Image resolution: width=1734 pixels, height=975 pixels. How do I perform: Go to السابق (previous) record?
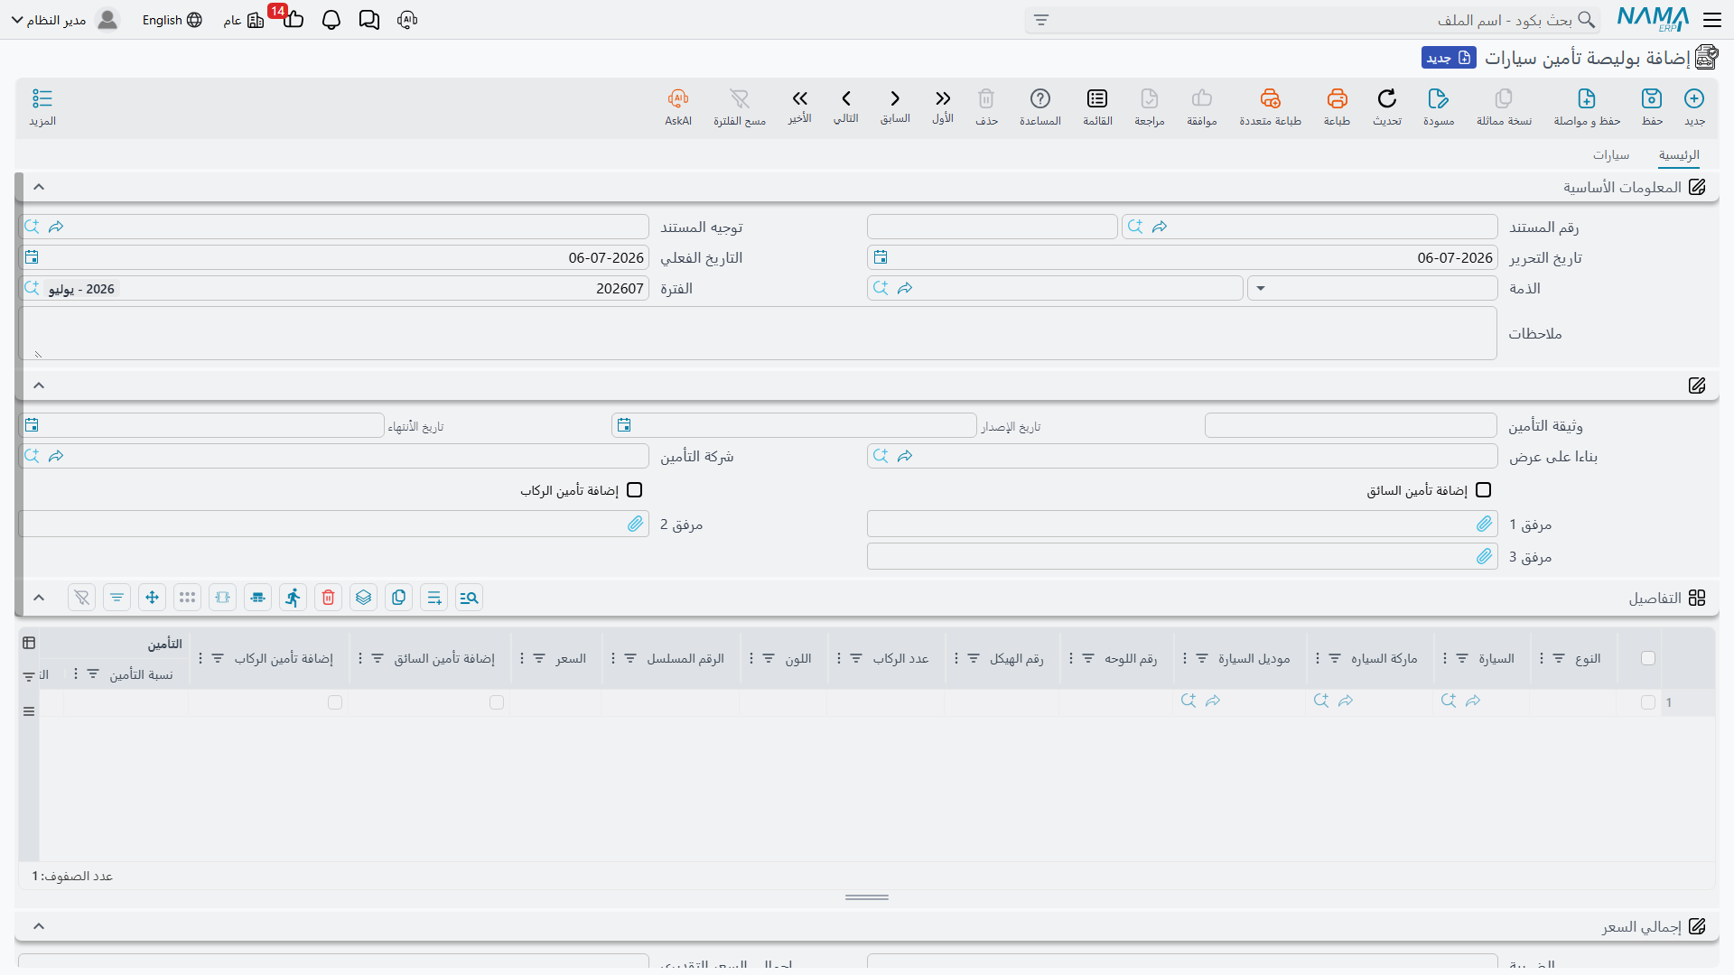point(895,106)
